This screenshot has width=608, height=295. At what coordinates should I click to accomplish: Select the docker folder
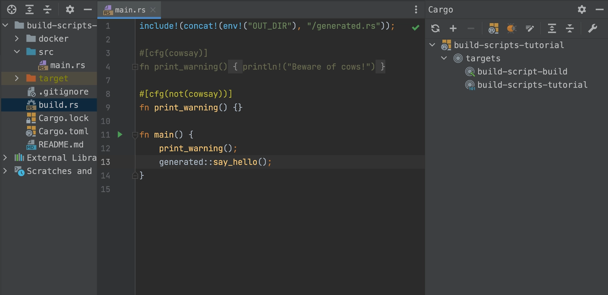click(53, 39)
